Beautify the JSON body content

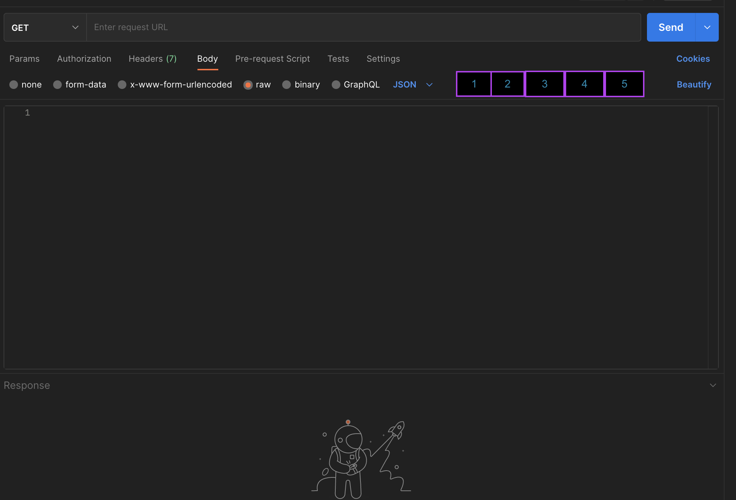[693, 85]
